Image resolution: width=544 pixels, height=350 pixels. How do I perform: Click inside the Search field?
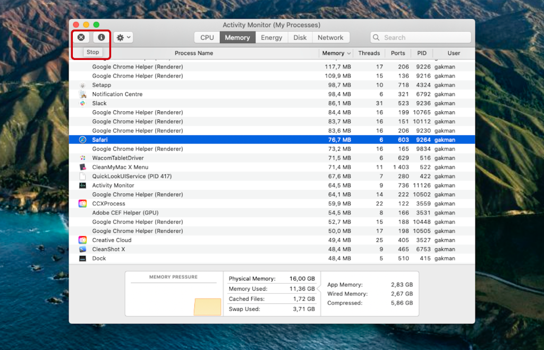tap(420, 37)
